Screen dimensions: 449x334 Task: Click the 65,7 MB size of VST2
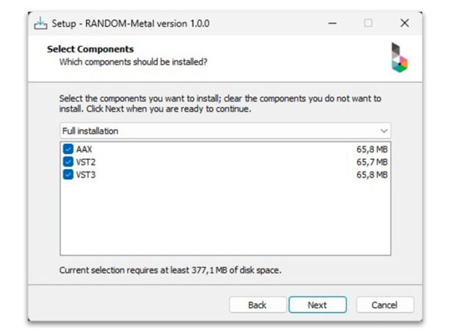pos(372,162)
